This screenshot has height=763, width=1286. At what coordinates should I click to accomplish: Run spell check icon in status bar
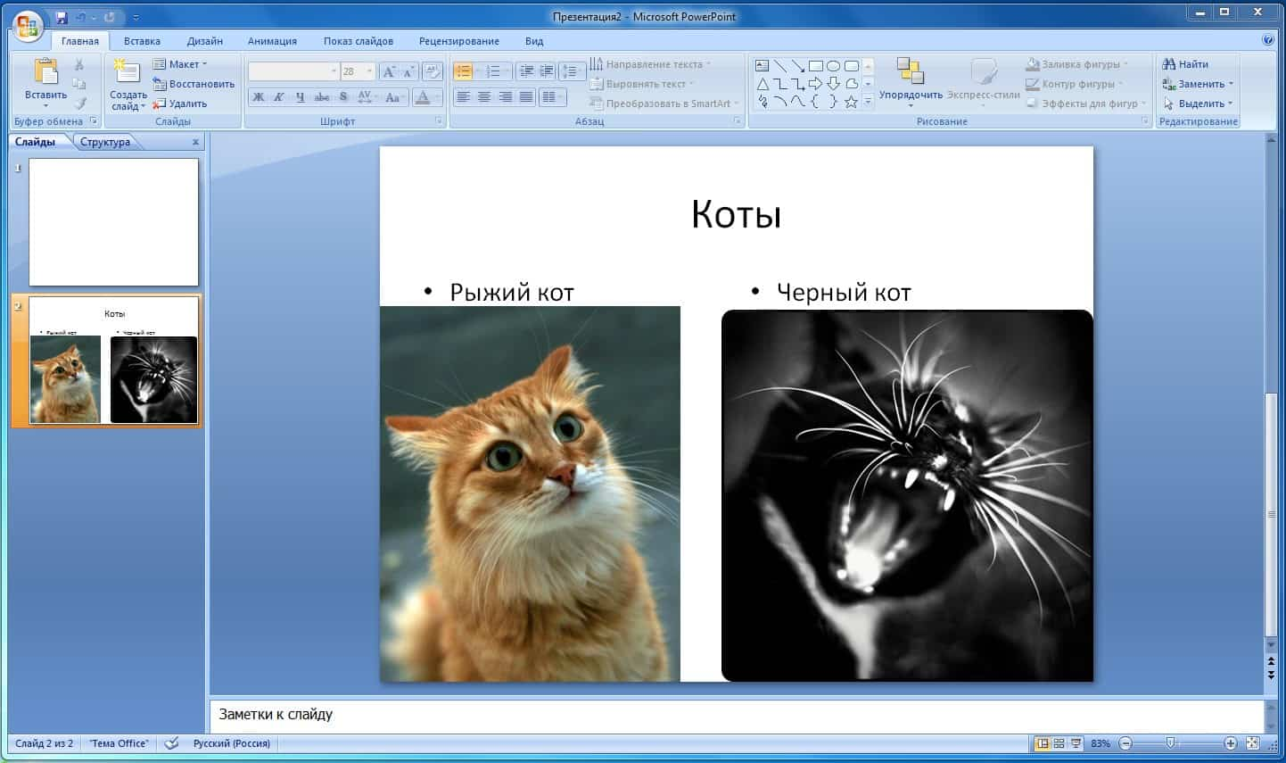[x=172, y=743]
